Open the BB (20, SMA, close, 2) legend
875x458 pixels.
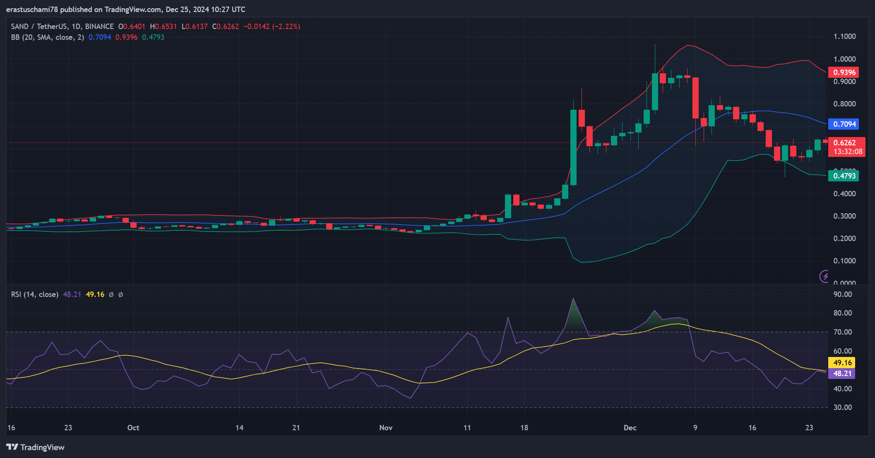tap(47, 37)
